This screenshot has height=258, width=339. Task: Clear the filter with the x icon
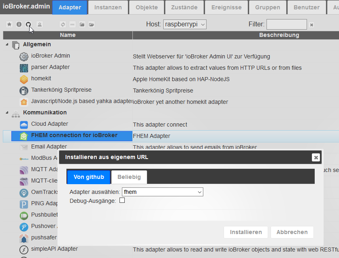click(x=311, y=25)
